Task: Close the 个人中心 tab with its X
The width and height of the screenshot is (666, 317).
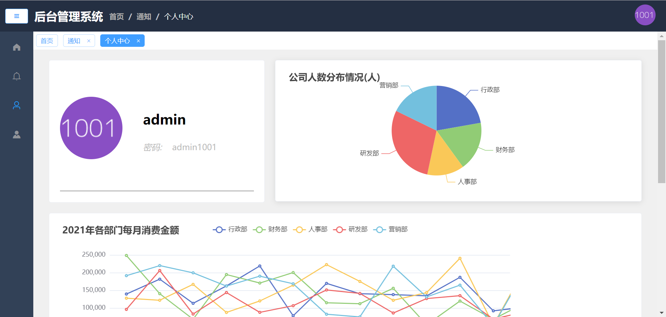Action: pos(138,41)
